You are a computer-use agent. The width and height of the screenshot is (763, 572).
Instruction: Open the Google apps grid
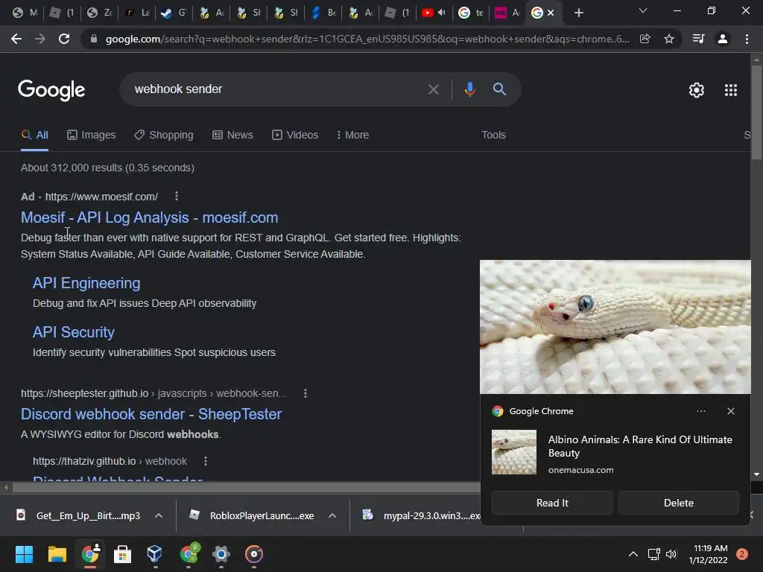click(x=730, y=90)
